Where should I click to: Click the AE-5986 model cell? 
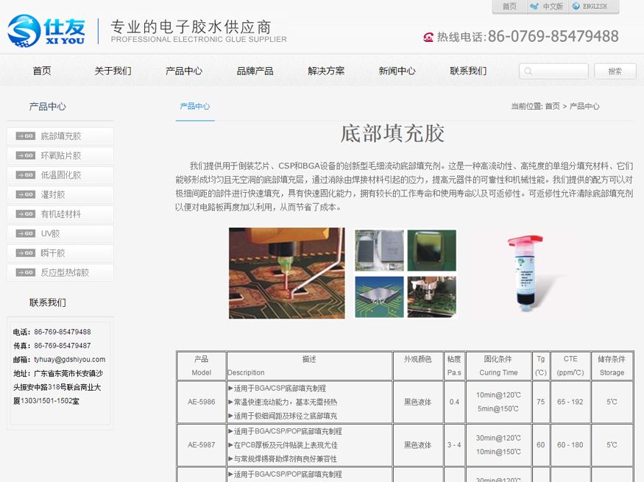[x=201, y=402]
